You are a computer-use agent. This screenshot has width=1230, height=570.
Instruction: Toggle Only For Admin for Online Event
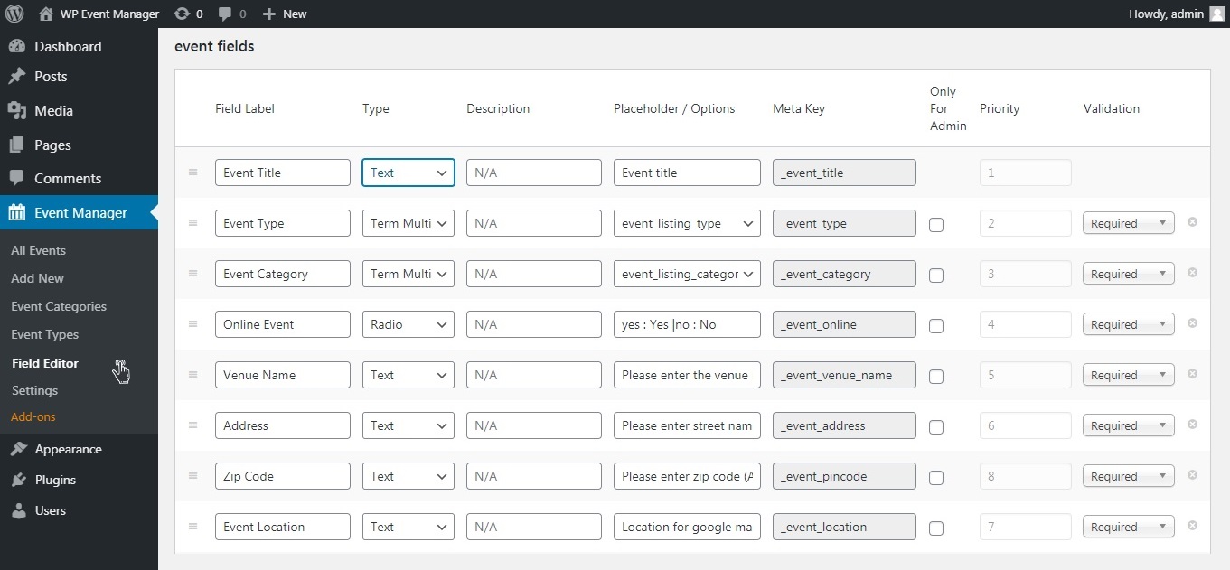(936, 325)
